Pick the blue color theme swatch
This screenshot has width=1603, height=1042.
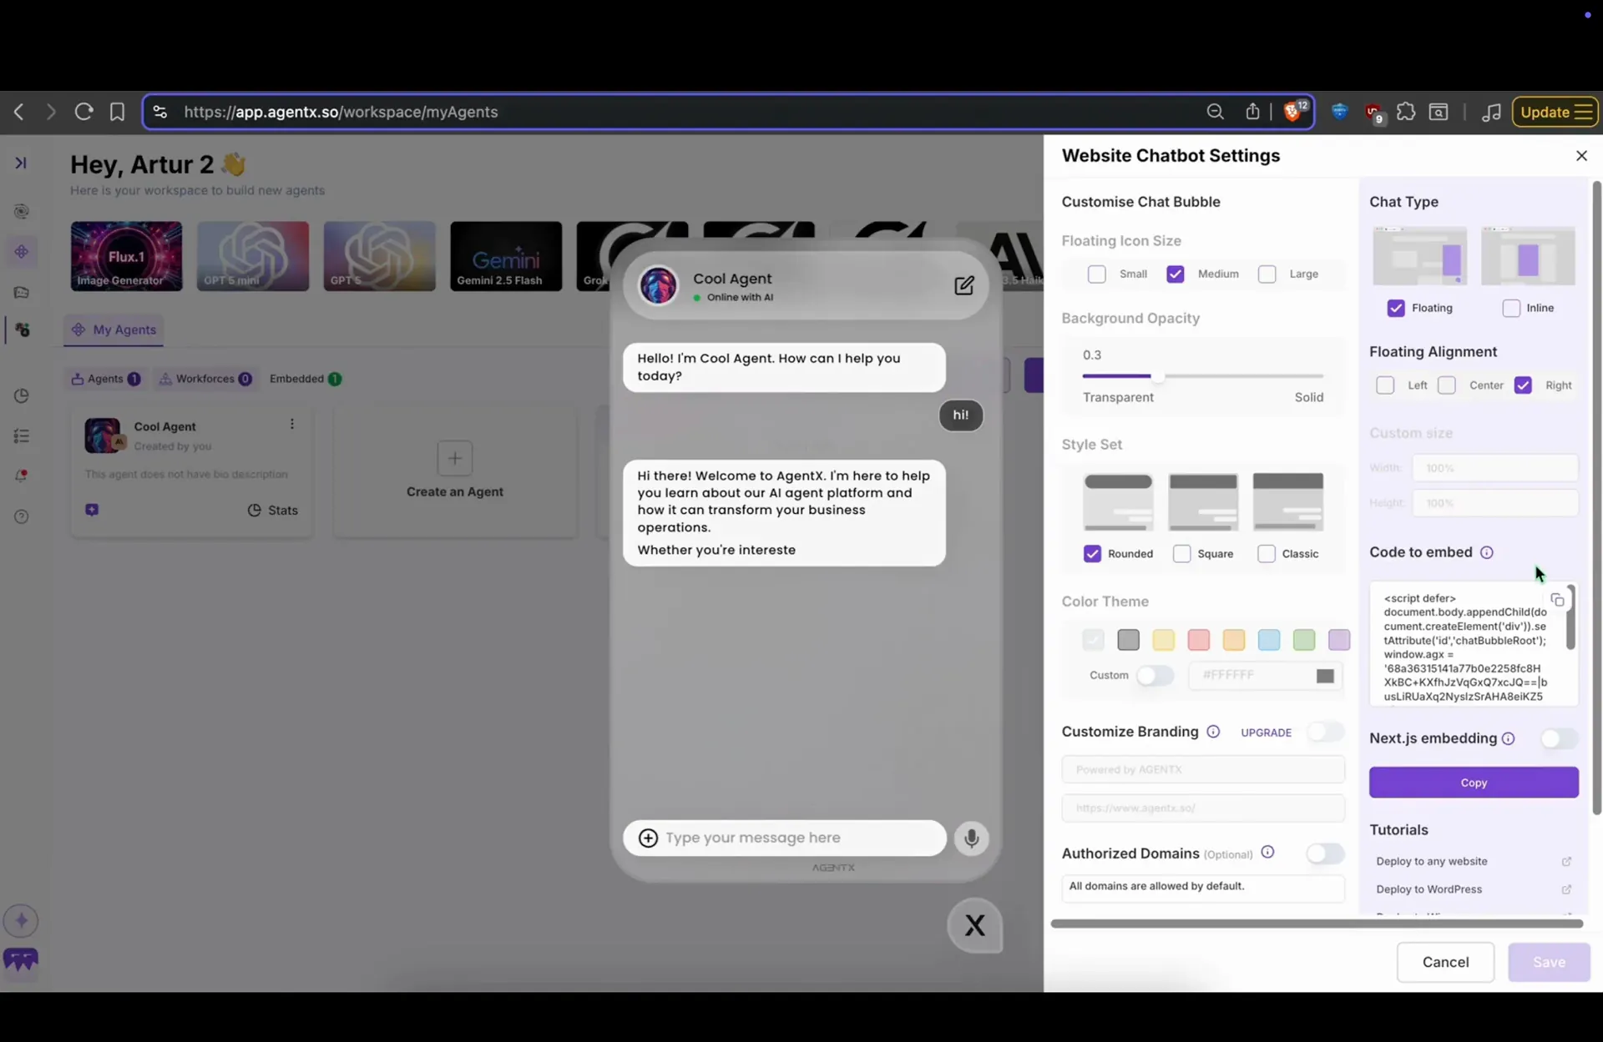tap(1268, 640)
